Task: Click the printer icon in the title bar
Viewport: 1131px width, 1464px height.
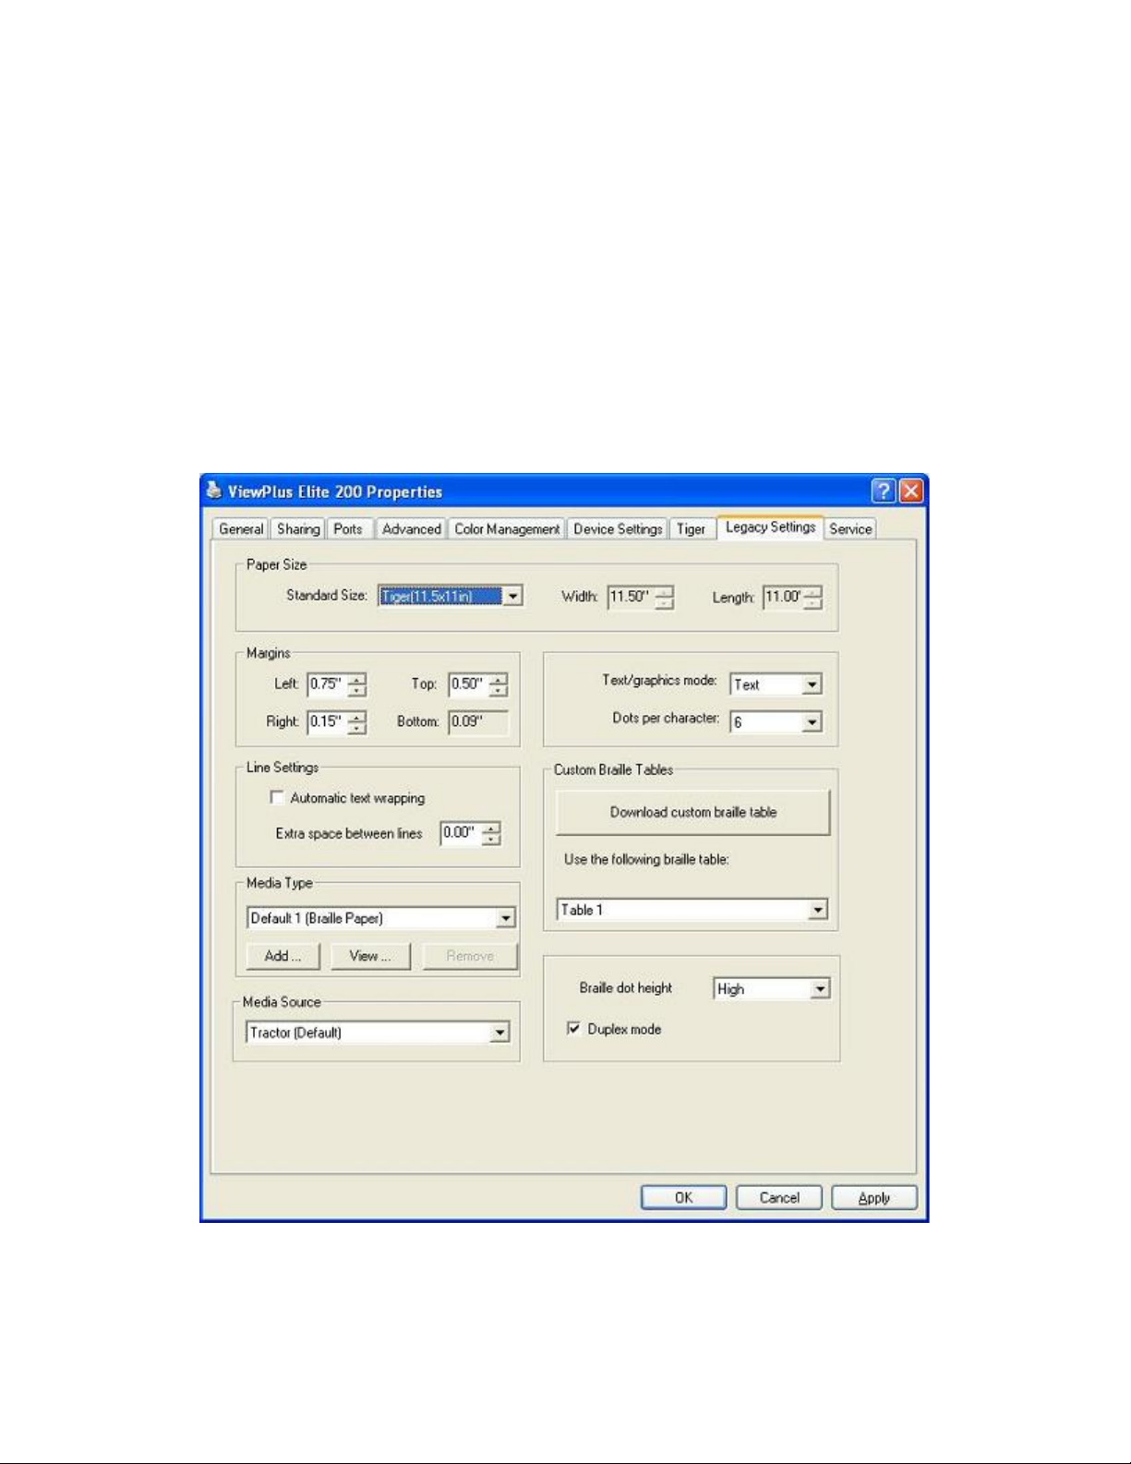Action: point(214,490)
